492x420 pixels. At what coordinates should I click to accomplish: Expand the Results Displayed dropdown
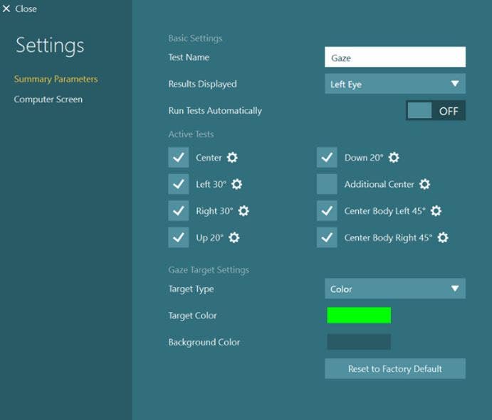(x=395, y=84)
